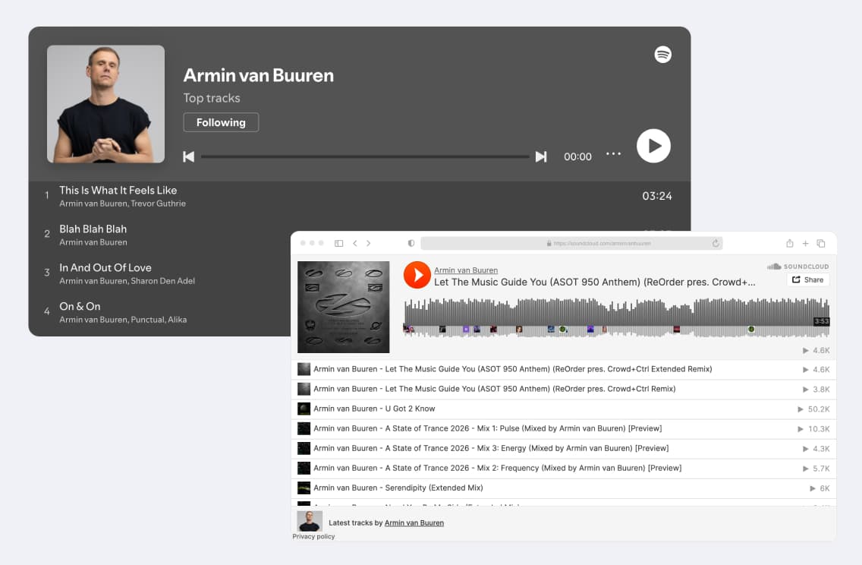Click the small artist avatar in SoundCloud footer

[x=310, y=521]
